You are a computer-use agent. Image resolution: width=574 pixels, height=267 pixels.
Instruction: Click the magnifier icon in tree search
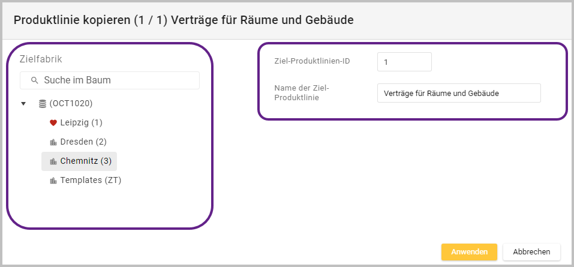34,80
